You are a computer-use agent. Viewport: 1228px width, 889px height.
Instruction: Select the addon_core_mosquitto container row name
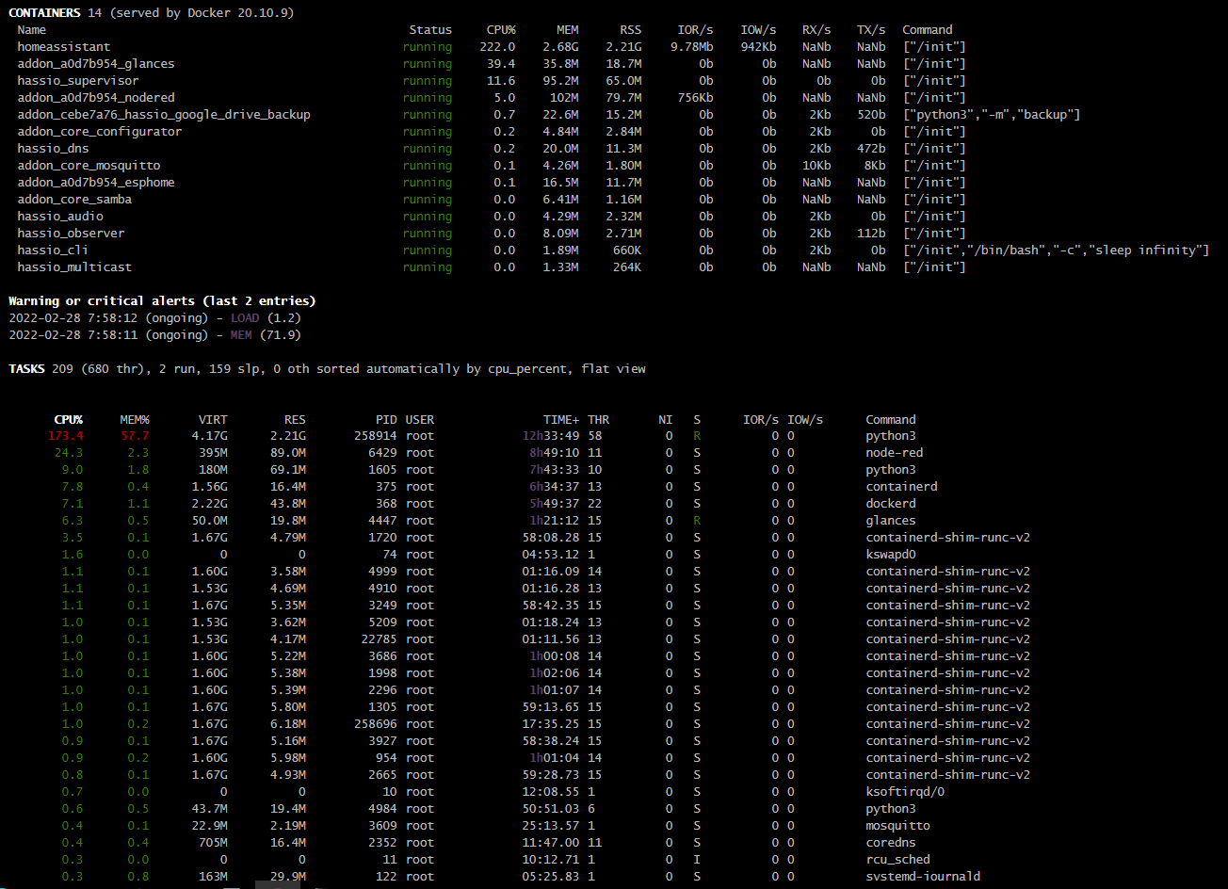click(x=89, y=166)
